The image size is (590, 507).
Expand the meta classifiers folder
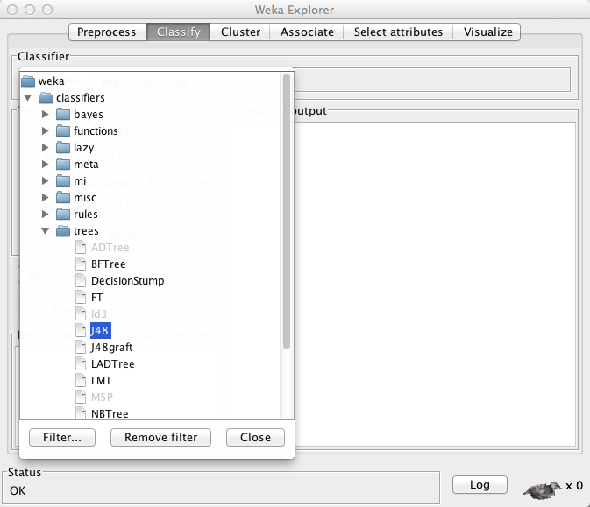click(x=46, y=165)
